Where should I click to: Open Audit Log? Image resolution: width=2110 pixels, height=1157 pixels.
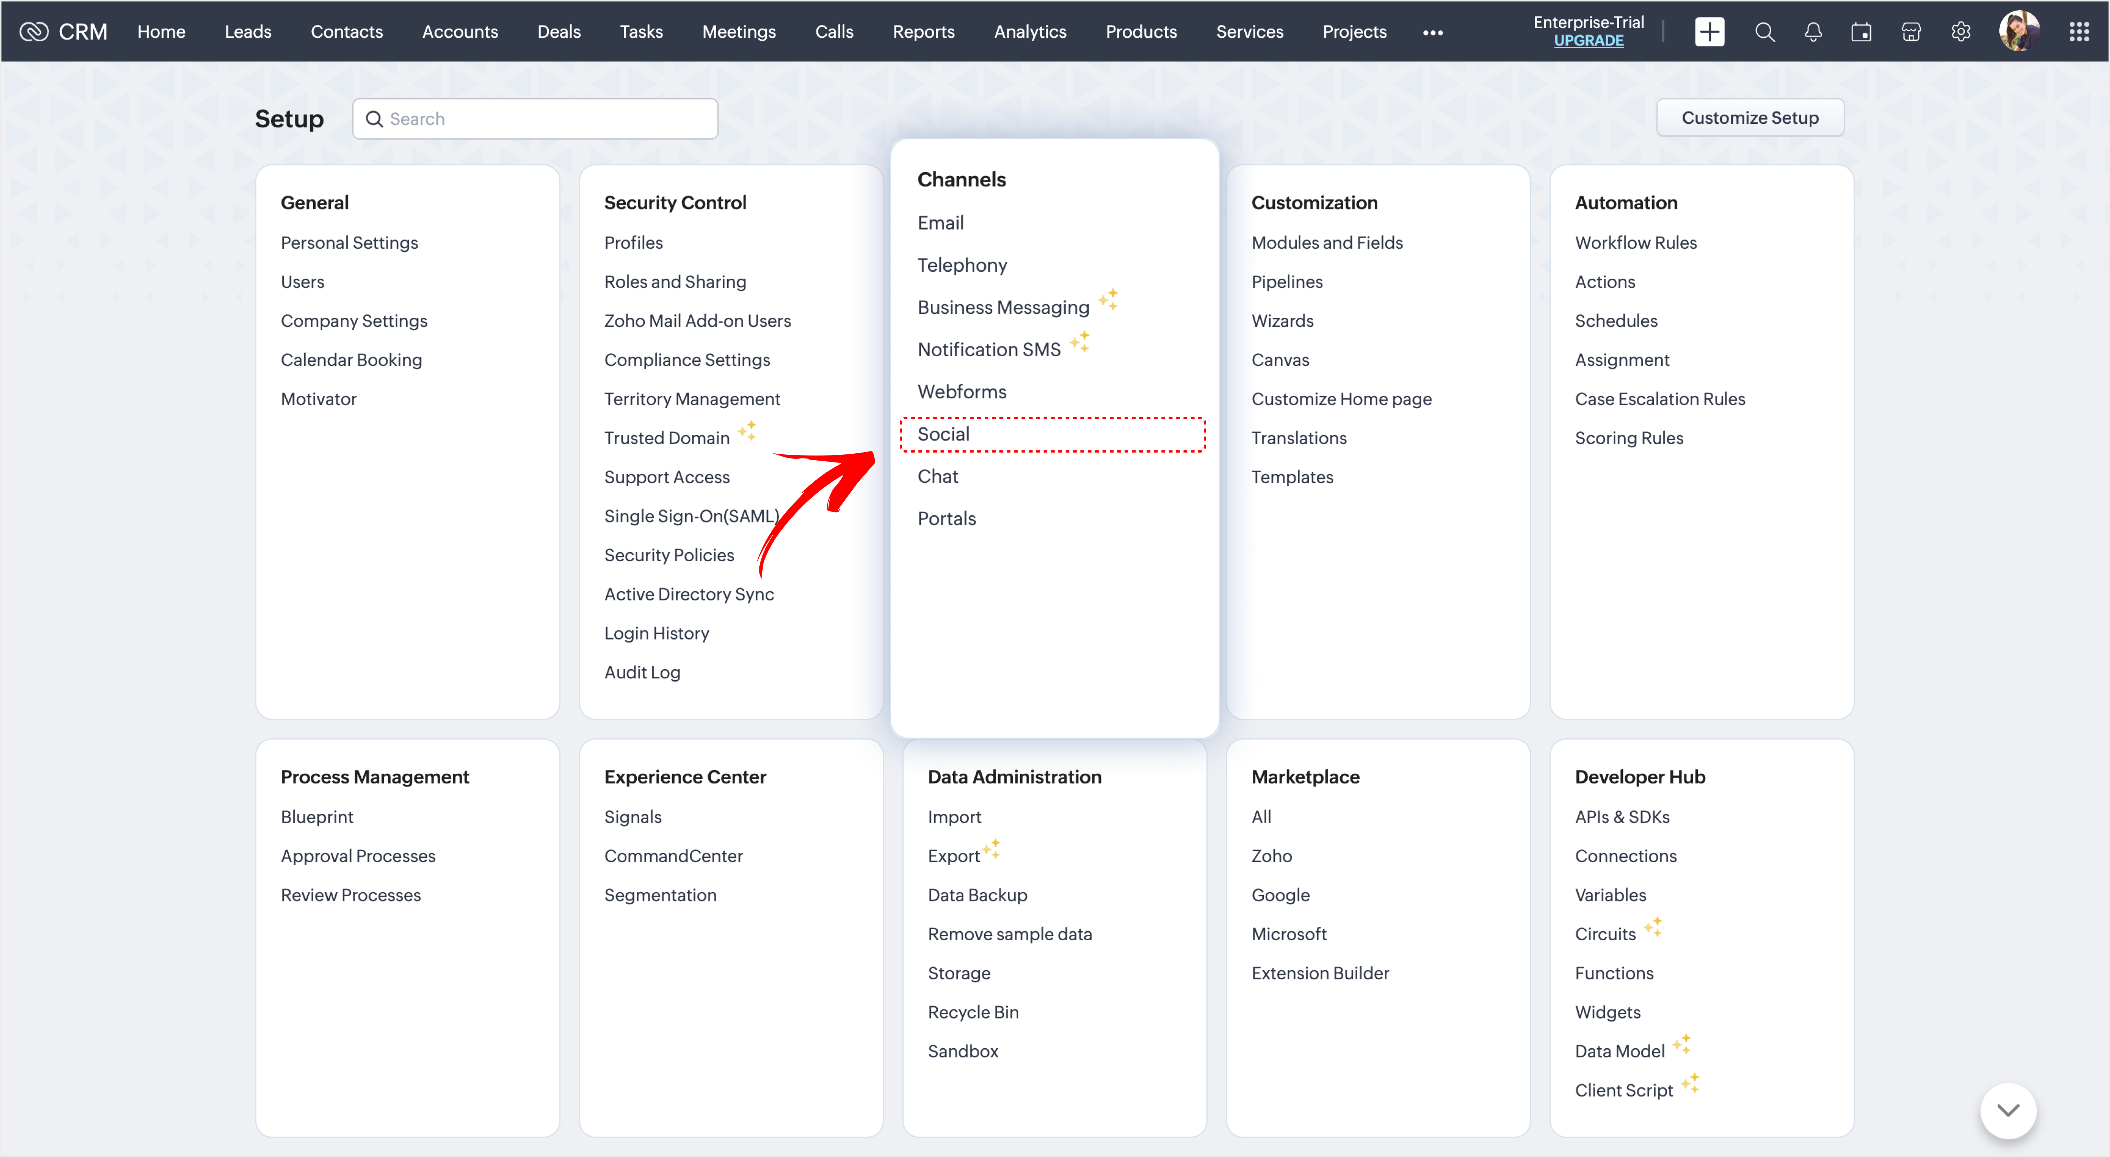642,672
